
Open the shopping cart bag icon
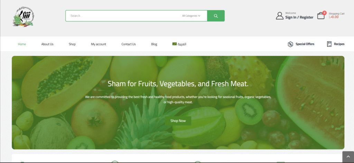321,16
